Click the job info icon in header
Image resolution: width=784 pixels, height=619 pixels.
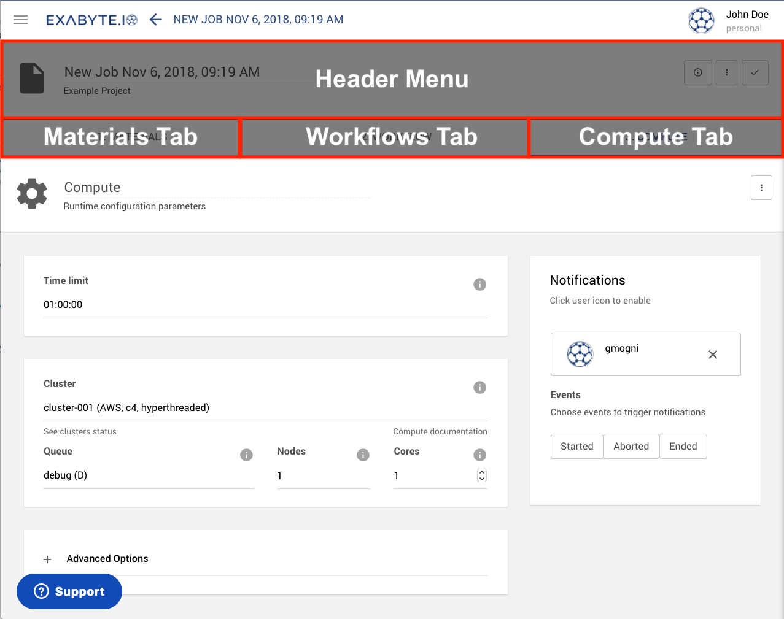697,72
